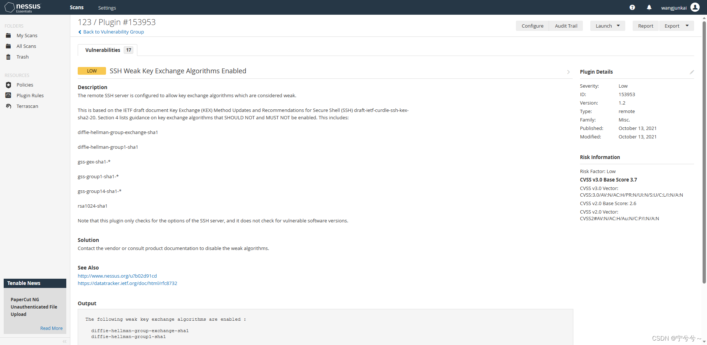
Task: Click the Report button
Action: coord(646,26)
